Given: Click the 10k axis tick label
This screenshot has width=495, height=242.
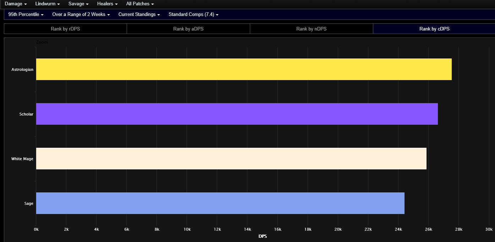Looking at the screenshot, I should (187, 230).
